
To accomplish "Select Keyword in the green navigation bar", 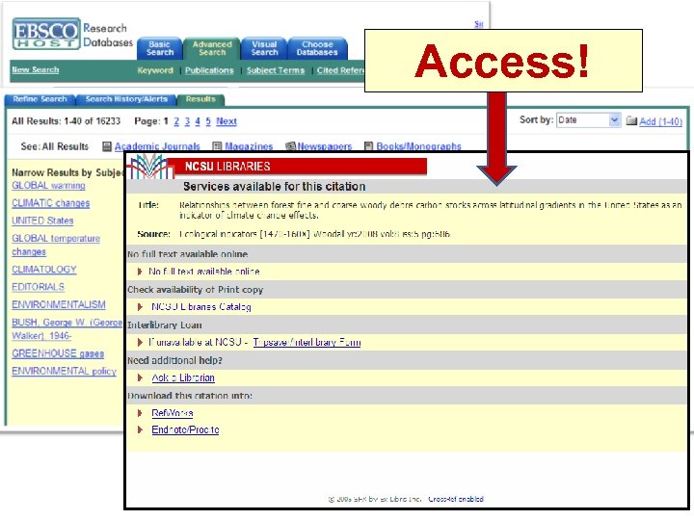I will click(155, 70).
